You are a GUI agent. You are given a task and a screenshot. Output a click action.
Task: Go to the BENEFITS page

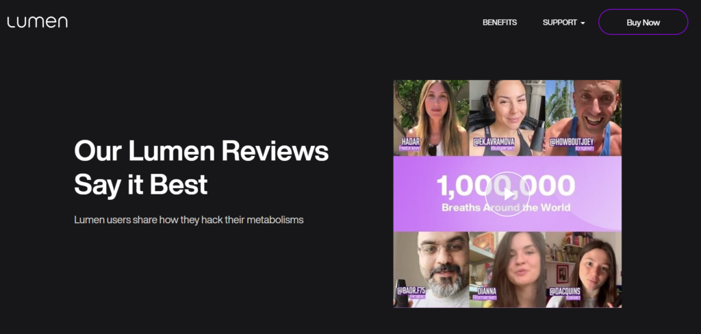pyautogui.click(x=500, y=23)
